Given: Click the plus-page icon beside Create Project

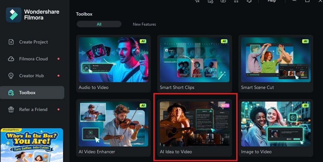Looking at the screenshot, I should click(11, 42).
